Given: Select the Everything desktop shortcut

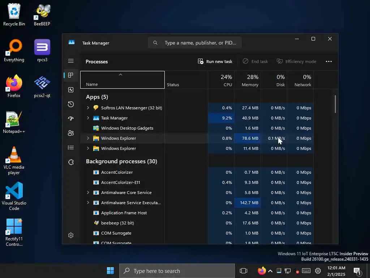Looking at the screenshot, I should [14, 51].
